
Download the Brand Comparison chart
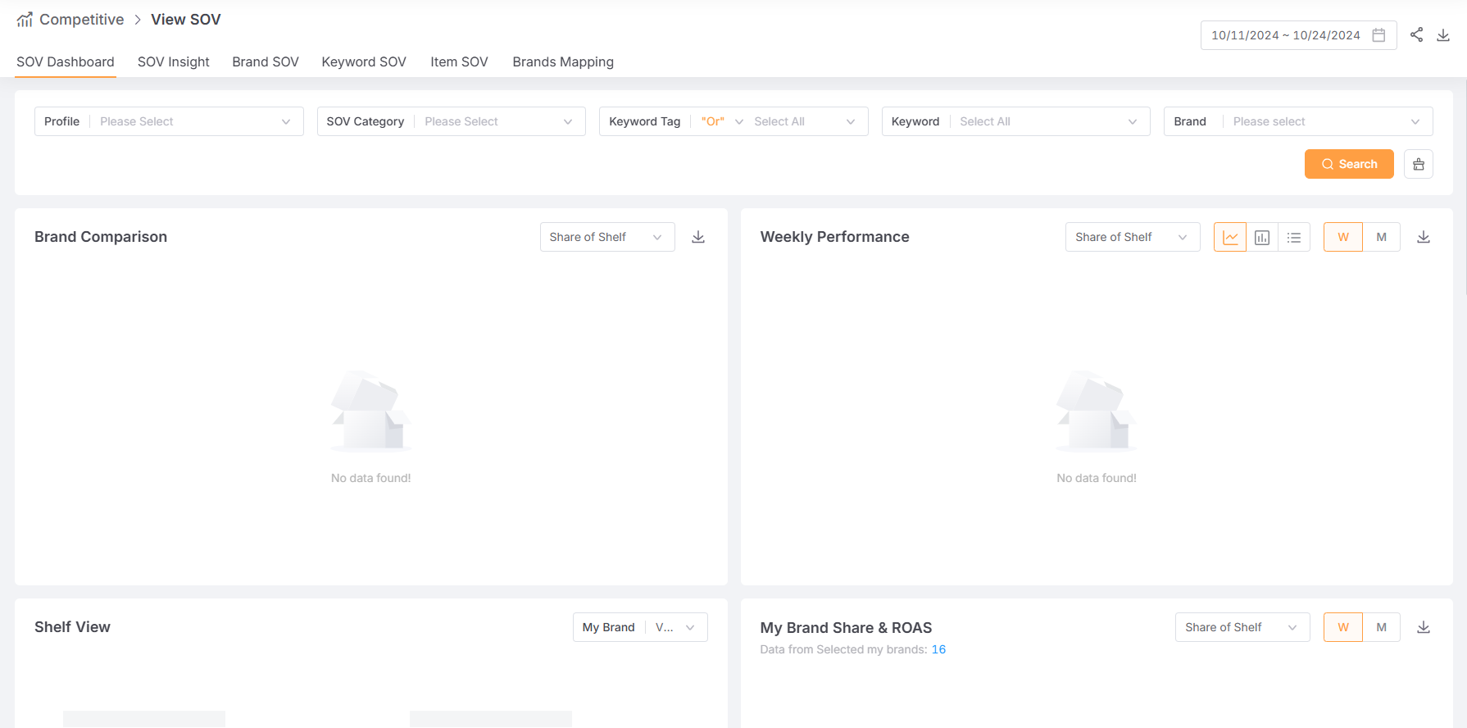(698, 237)
